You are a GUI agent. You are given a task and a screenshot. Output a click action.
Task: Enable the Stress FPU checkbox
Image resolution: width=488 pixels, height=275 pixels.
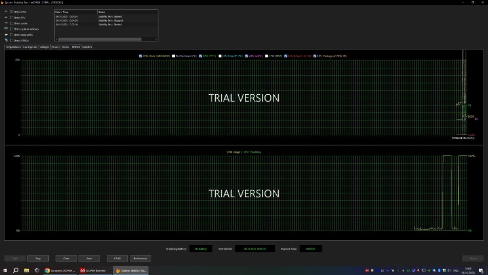12,18
